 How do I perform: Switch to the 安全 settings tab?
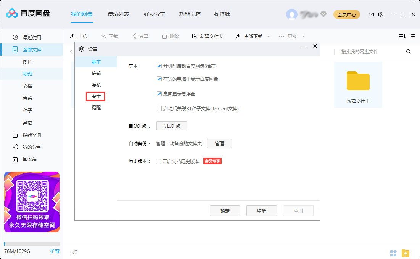pos(95,96)
